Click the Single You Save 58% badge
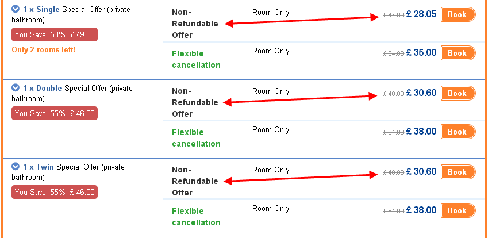The image size is (488, 238). [55, 34]
